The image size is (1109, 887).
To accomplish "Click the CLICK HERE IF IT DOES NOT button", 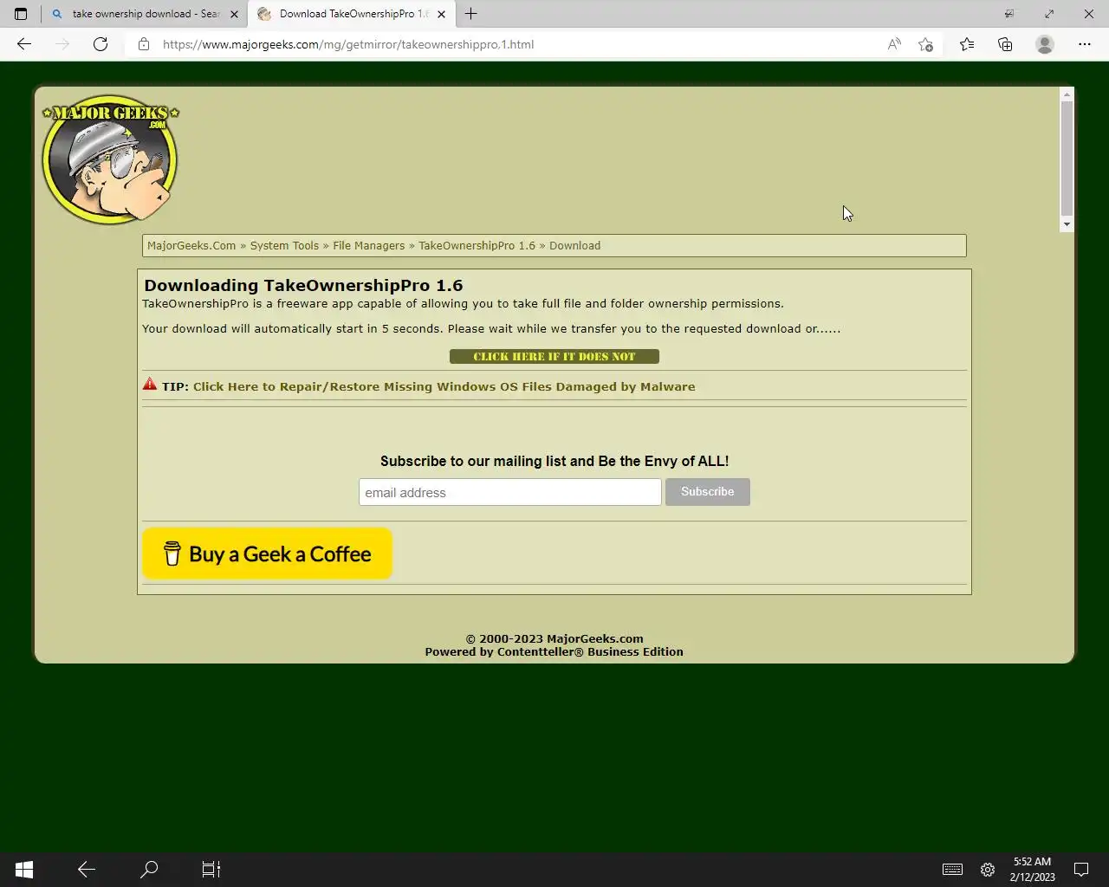I will coord(554,356).
